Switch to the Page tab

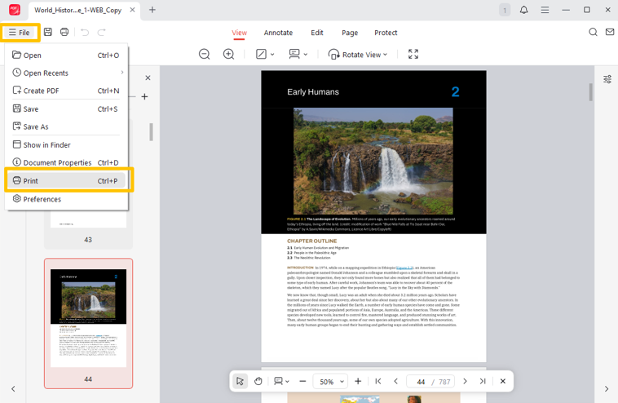(x=350, y=33)
